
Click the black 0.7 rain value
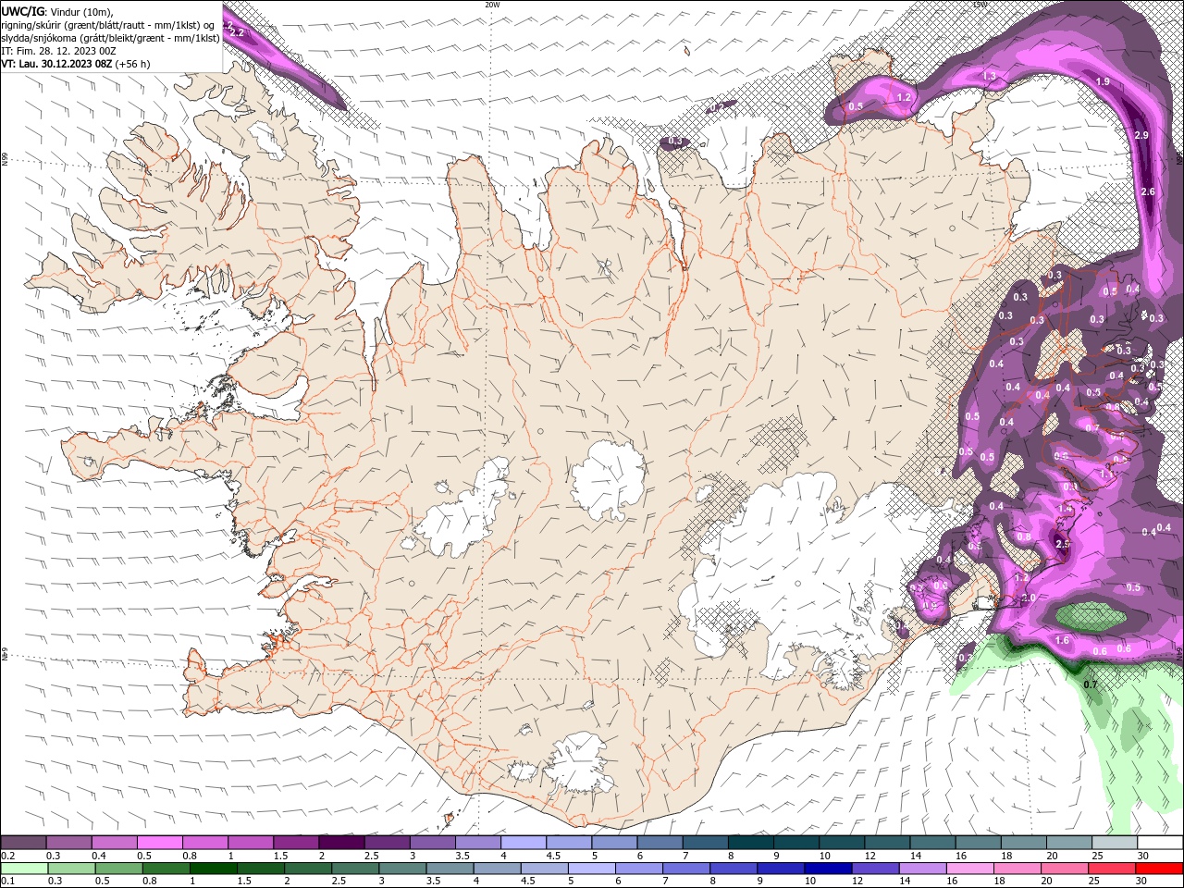point(1091,684)
